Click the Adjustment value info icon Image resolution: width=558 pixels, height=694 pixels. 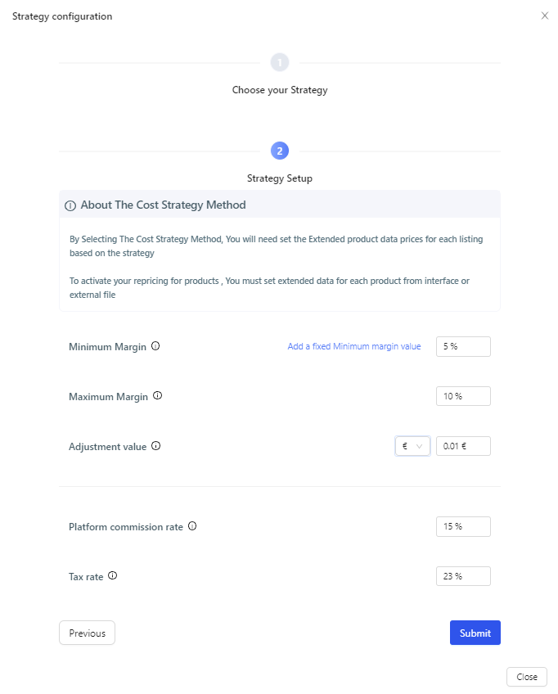[155, 446]
